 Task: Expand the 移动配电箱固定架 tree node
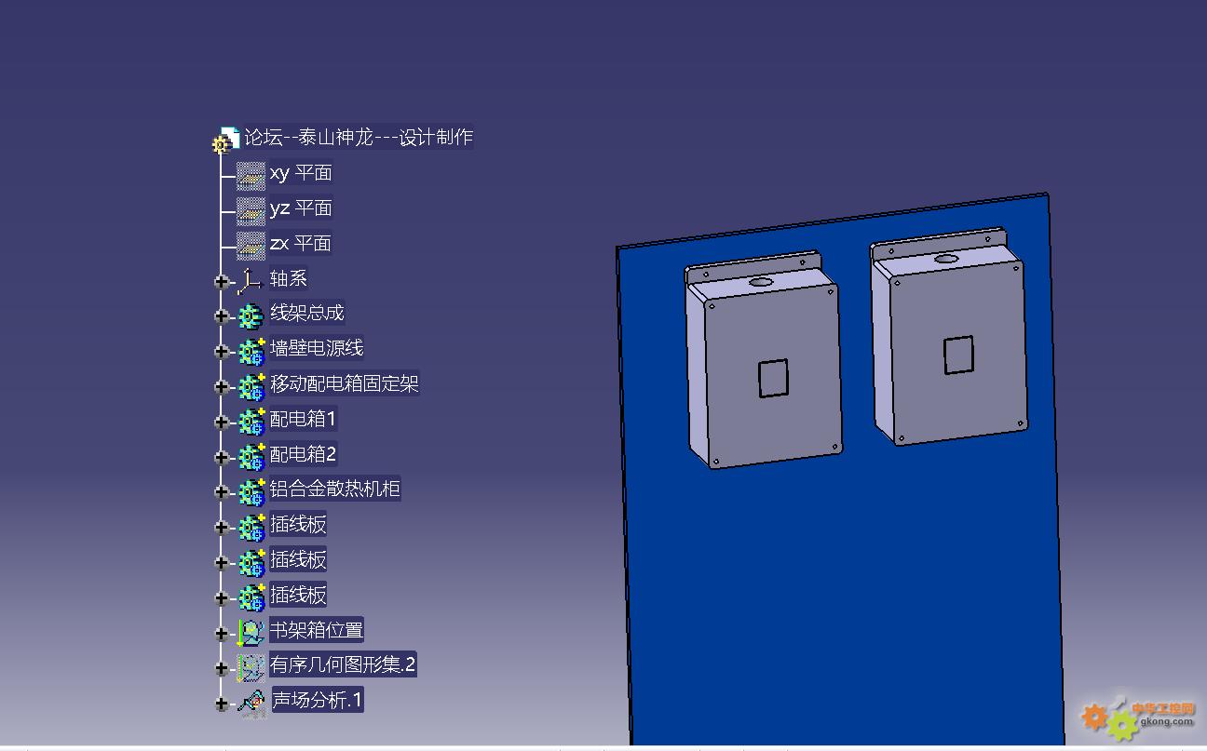click(x=221, y=387)
